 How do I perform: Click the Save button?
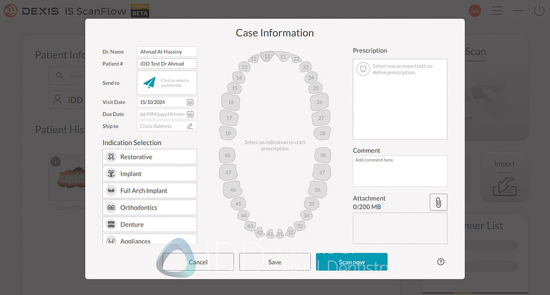click(275, 262)
